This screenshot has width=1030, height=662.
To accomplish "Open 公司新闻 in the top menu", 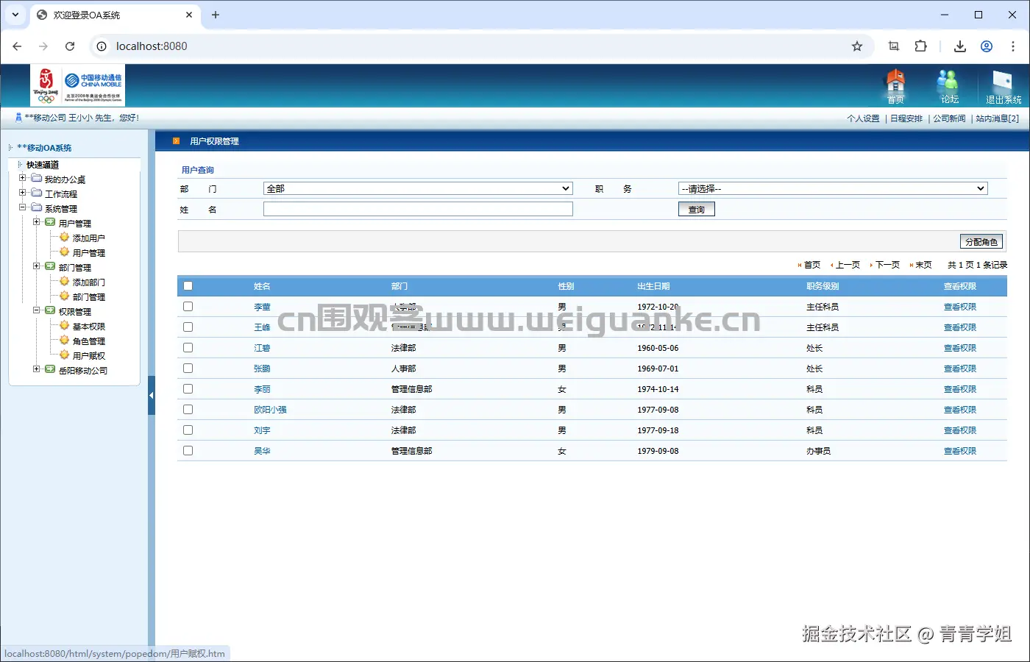I will [949, 118].
